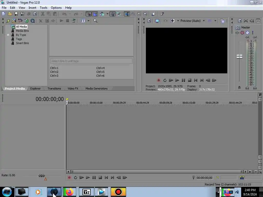The width and height of the screenshot is (263, 197).
Task: Save the project with the floppy icon
Action: 16,14
